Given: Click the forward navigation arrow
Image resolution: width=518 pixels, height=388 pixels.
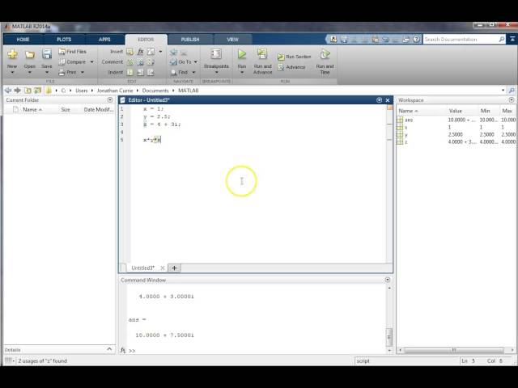Looking at the screenshot, I should click(x=18, y=90).
